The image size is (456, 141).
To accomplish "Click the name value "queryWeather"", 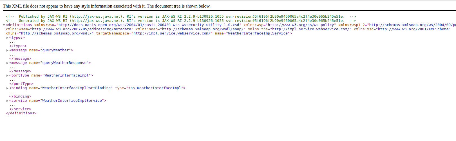I will pyautogui.click(x=55, y=50).
